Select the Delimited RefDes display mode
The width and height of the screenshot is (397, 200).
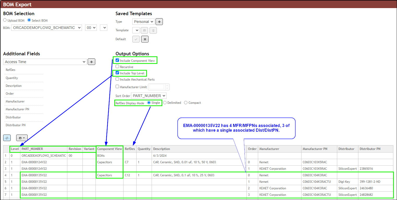pyautogui.click(x=165, y=102)
